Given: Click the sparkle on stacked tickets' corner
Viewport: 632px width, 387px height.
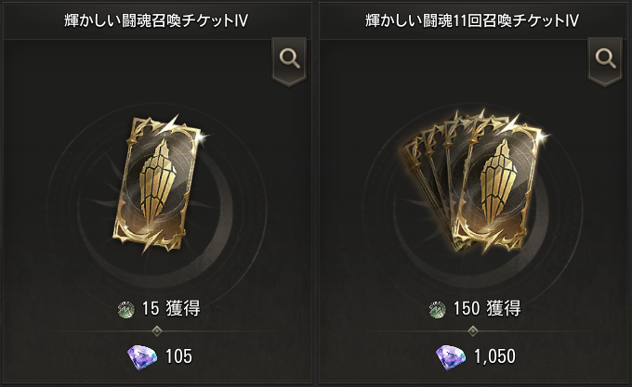Looking at the screenshot, I should click(542, 136).
